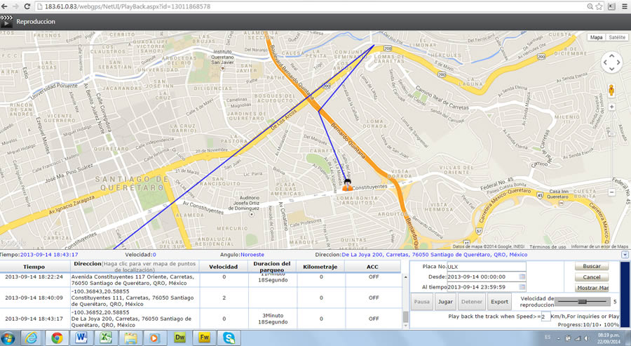Show hidden system tray icons
Screen dimensions: 631x346
[x=558, y=338]
